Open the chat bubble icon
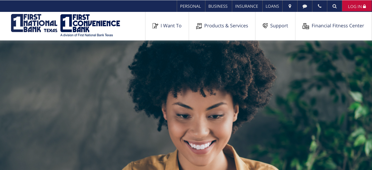Screen dimensions: 372x170 [305, 6]
